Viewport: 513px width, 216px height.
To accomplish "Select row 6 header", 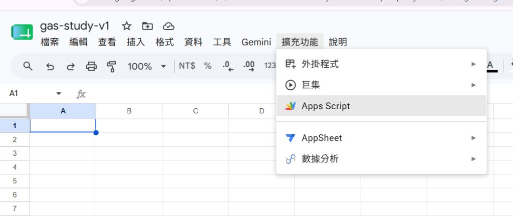I will (x=15, y=195).
